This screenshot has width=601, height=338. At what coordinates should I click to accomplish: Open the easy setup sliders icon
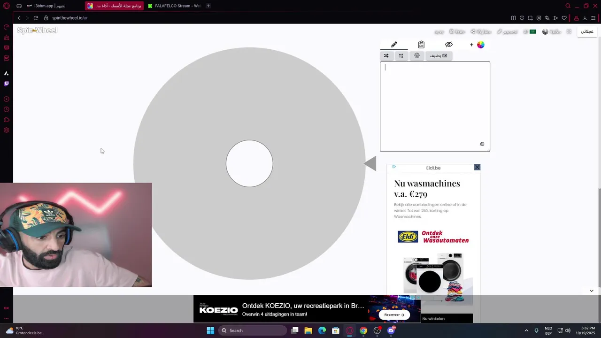[x=593, y=18]
